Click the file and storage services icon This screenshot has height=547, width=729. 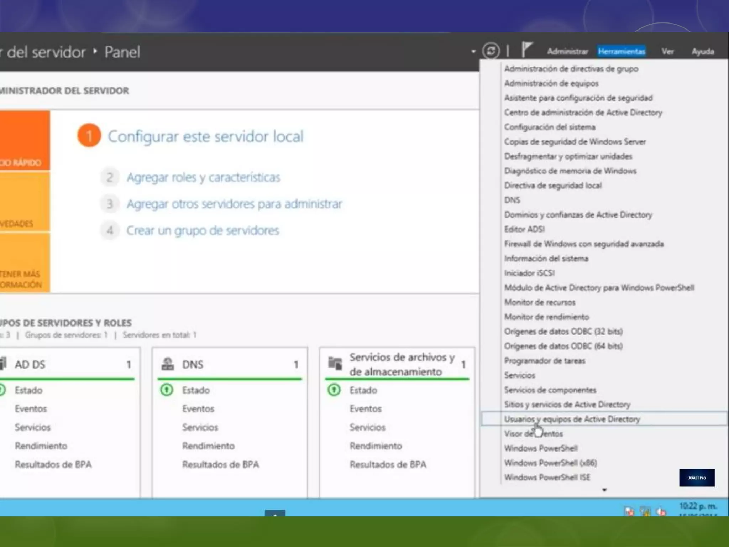point(335,363)
